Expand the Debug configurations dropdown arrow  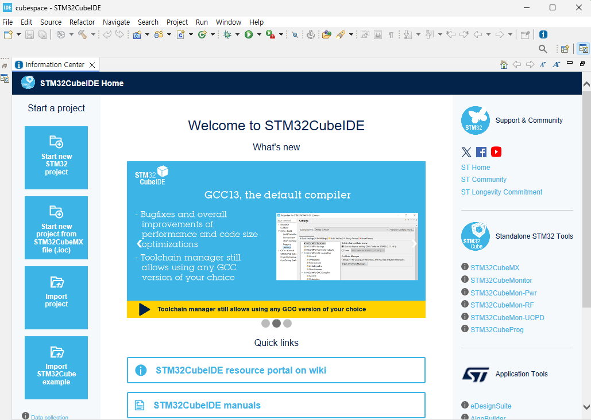237,34
